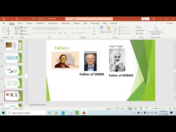The image size is (176, 132).
Task: Open the File menu
Action: pos(4,23)
